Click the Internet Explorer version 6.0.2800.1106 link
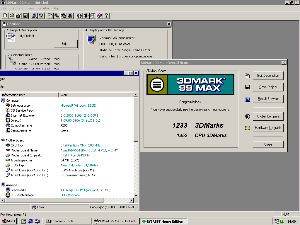300x225 pixels. click(80, 115)
